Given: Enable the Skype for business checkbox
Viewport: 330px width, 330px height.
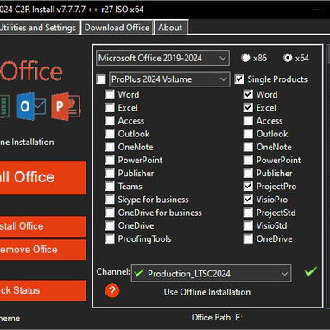Looking at the screenshot, I should click(110, 200).
